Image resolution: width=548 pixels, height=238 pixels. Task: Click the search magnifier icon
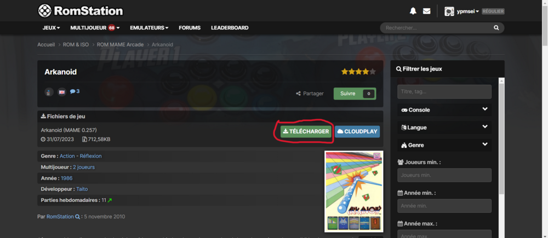tap(496, 28)
